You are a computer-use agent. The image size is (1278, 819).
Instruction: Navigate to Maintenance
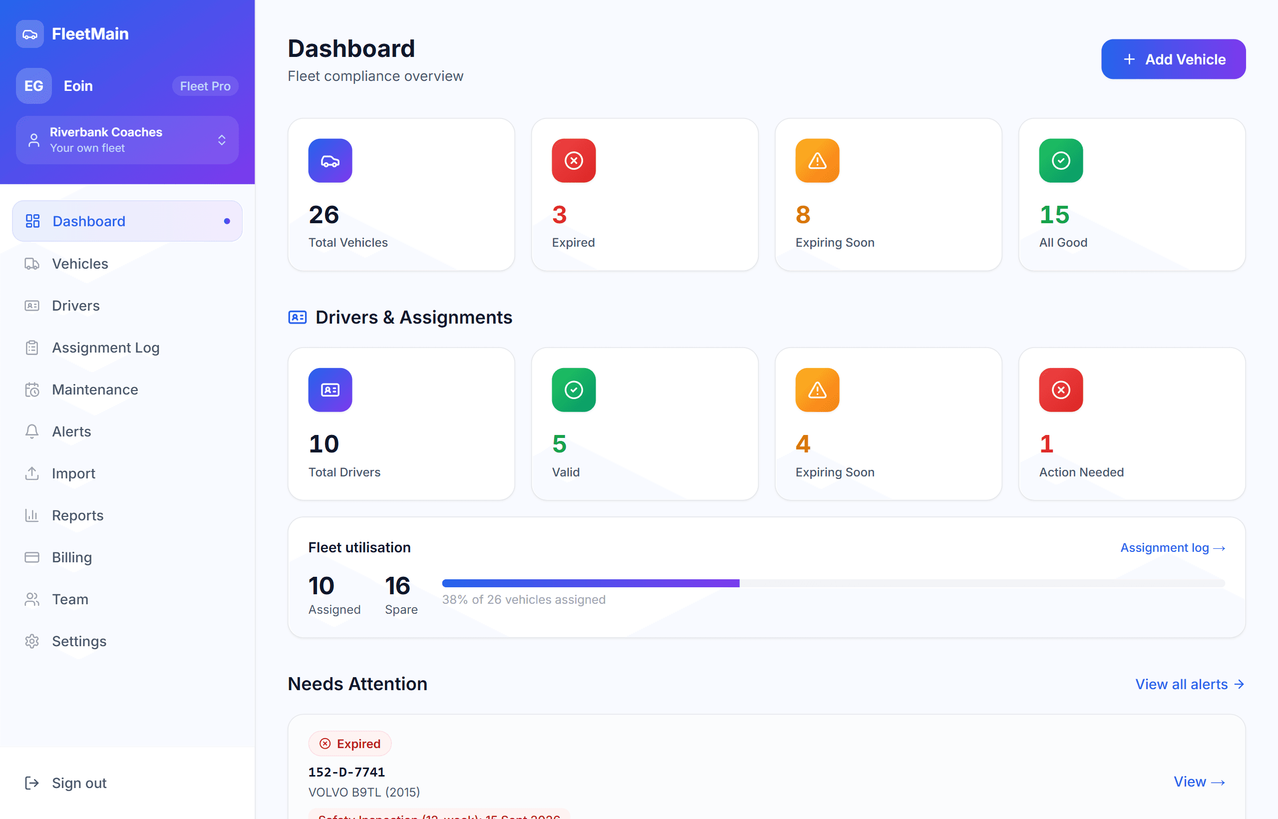127,390
